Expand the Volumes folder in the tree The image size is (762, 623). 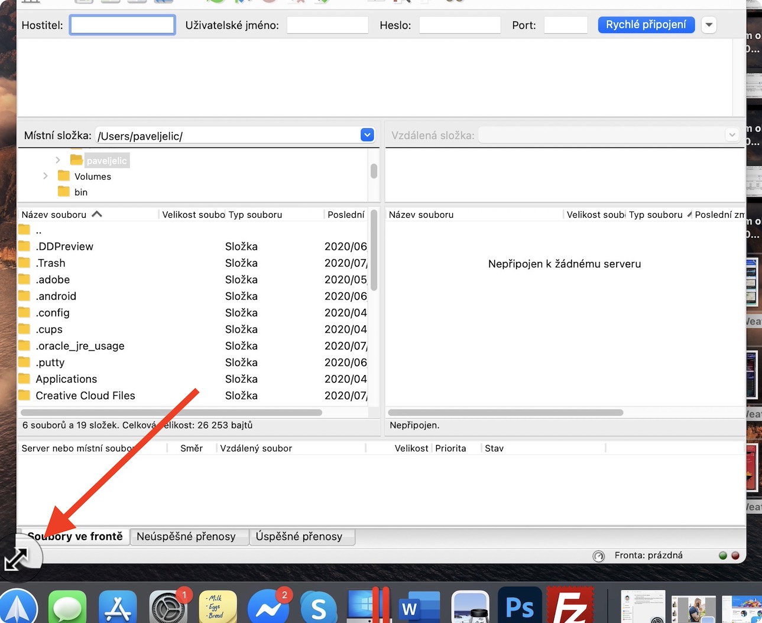(46, 176)
